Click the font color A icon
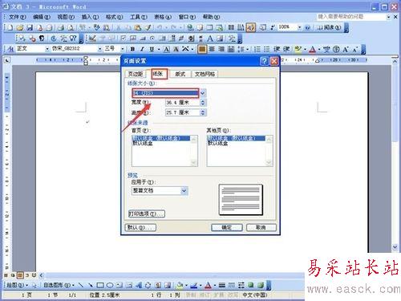This screenshot has width=401, height=301. click(312, 49)
